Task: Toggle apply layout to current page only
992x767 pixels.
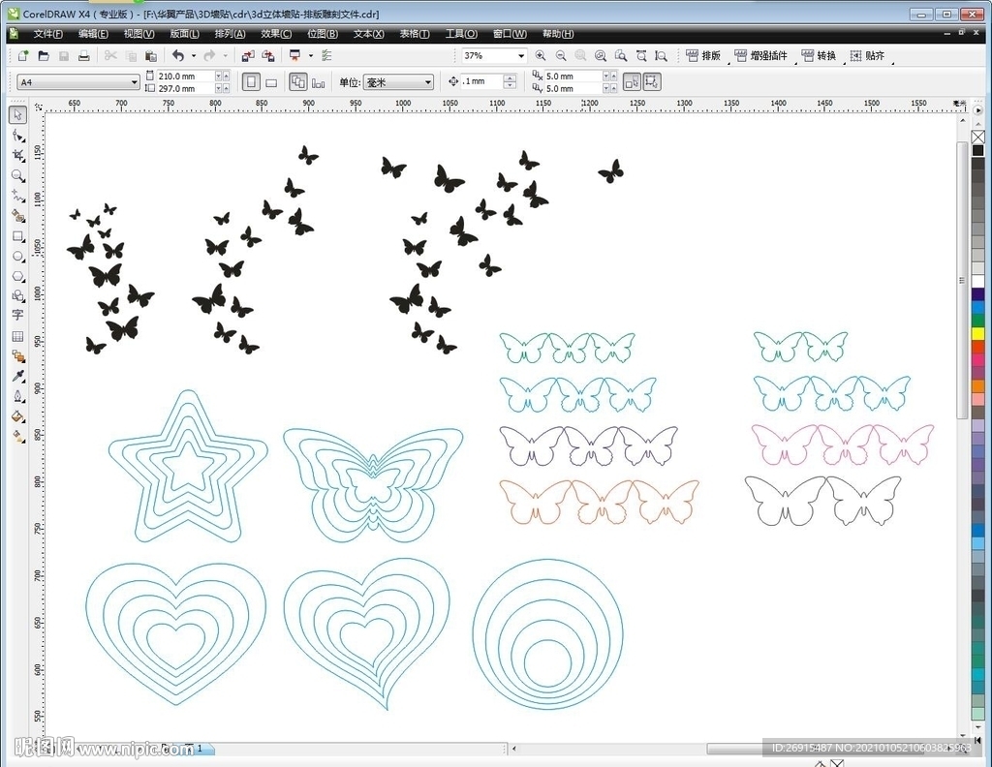Action: click(318, 82)
